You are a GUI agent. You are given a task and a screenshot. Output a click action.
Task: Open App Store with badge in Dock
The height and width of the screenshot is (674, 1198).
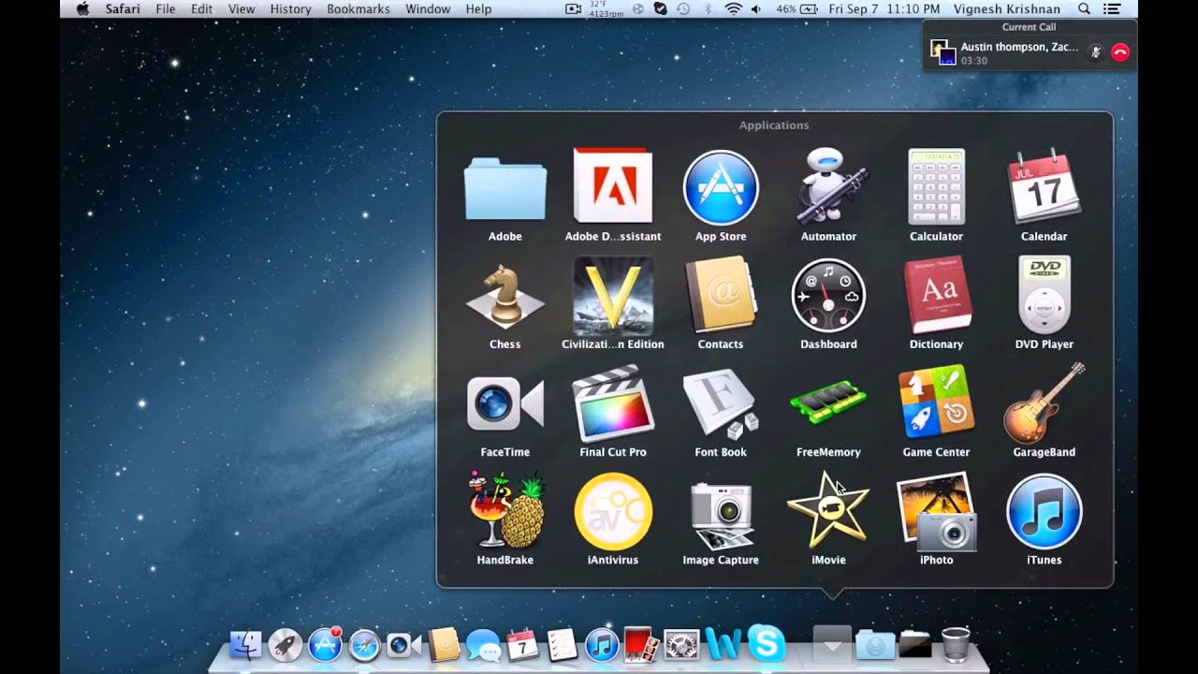point(325,644)
